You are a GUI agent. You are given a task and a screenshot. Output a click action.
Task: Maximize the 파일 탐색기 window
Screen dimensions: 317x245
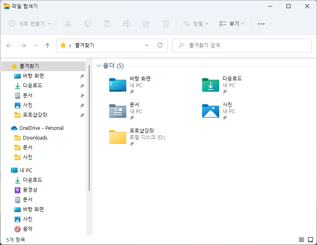[x=288, y=6]
